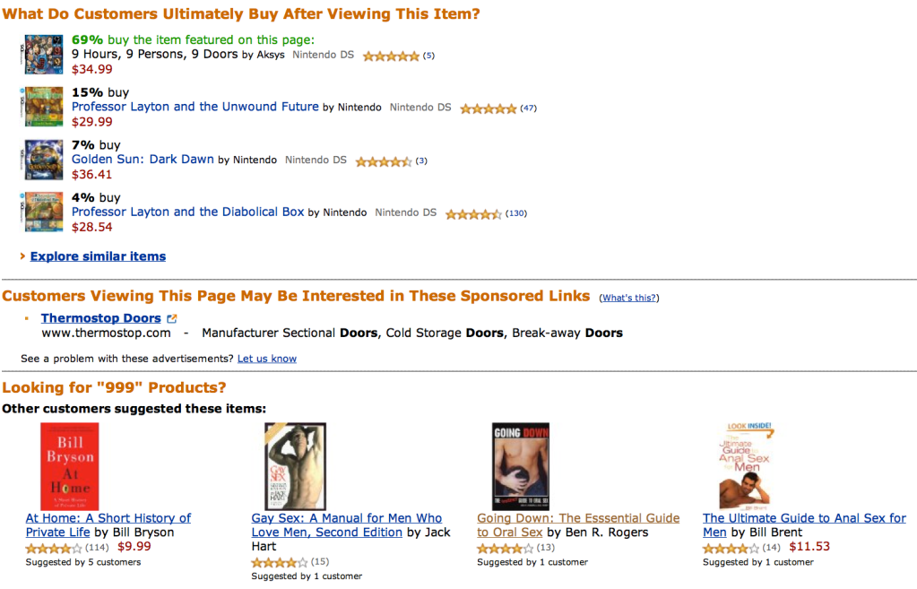The image size is (917, 589).
Task: Click Explore similar items link
Action: 98,256
